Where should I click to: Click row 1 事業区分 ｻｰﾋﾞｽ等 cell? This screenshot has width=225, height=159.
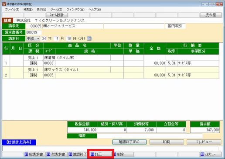pyautogui.click(x=198, y=63)
